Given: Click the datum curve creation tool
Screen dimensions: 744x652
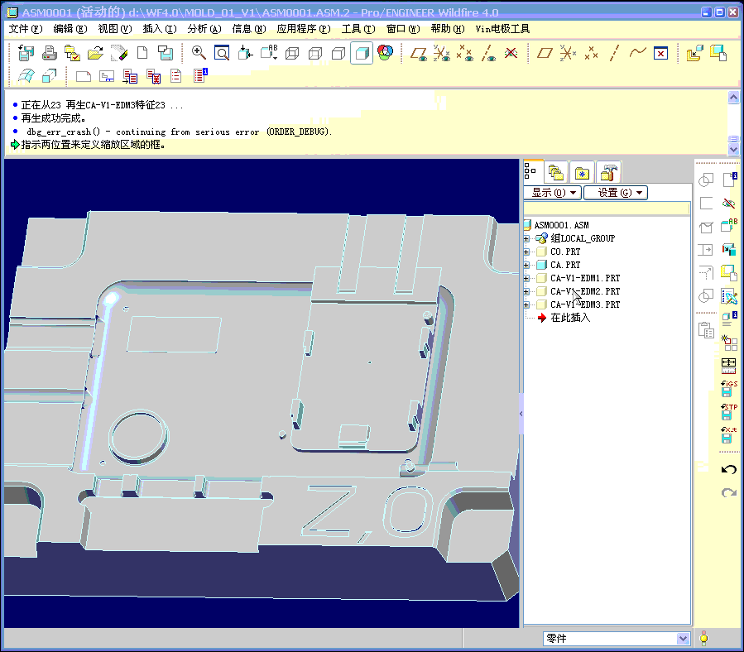Looking at the screenshot, I should 637,52.
